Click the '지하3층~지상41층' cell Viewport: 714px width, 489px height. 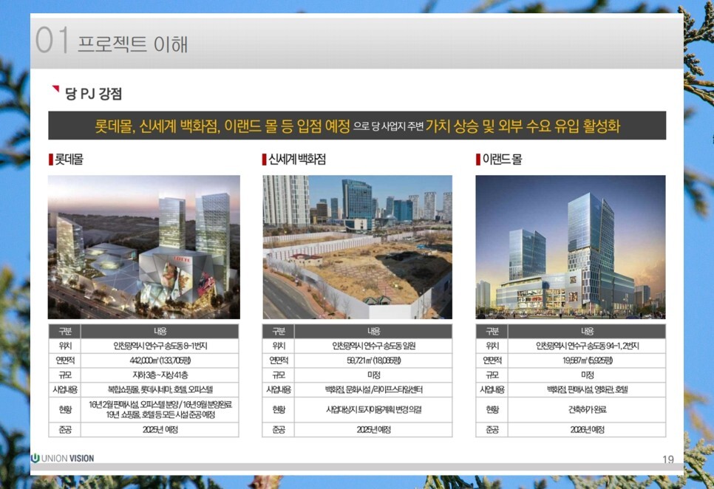click(160, 375)
